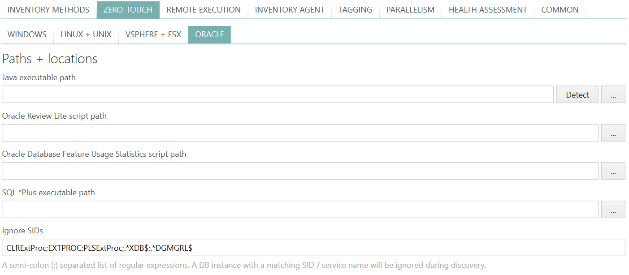
Task: Open the PARALLELISM tab
Action: (x=410, y=9)
